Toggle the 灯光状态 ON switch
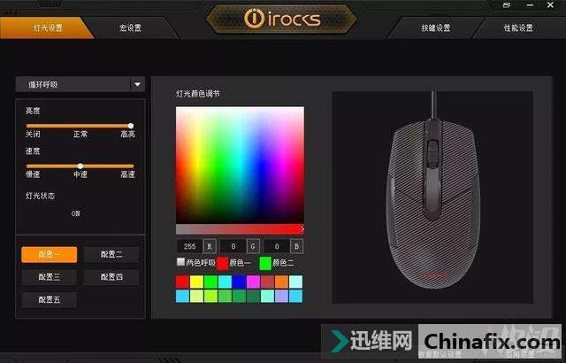566x363 pixels. pos(75,213)
